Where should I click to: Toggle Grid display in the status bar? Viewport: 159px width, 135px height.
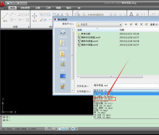[50, 129]
